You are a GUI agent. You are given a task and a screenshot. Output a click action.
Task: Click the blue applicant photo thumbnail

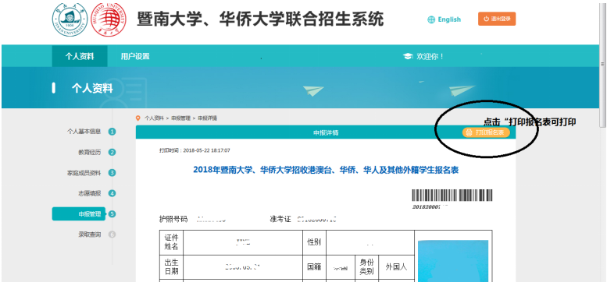tap(453, 261)
